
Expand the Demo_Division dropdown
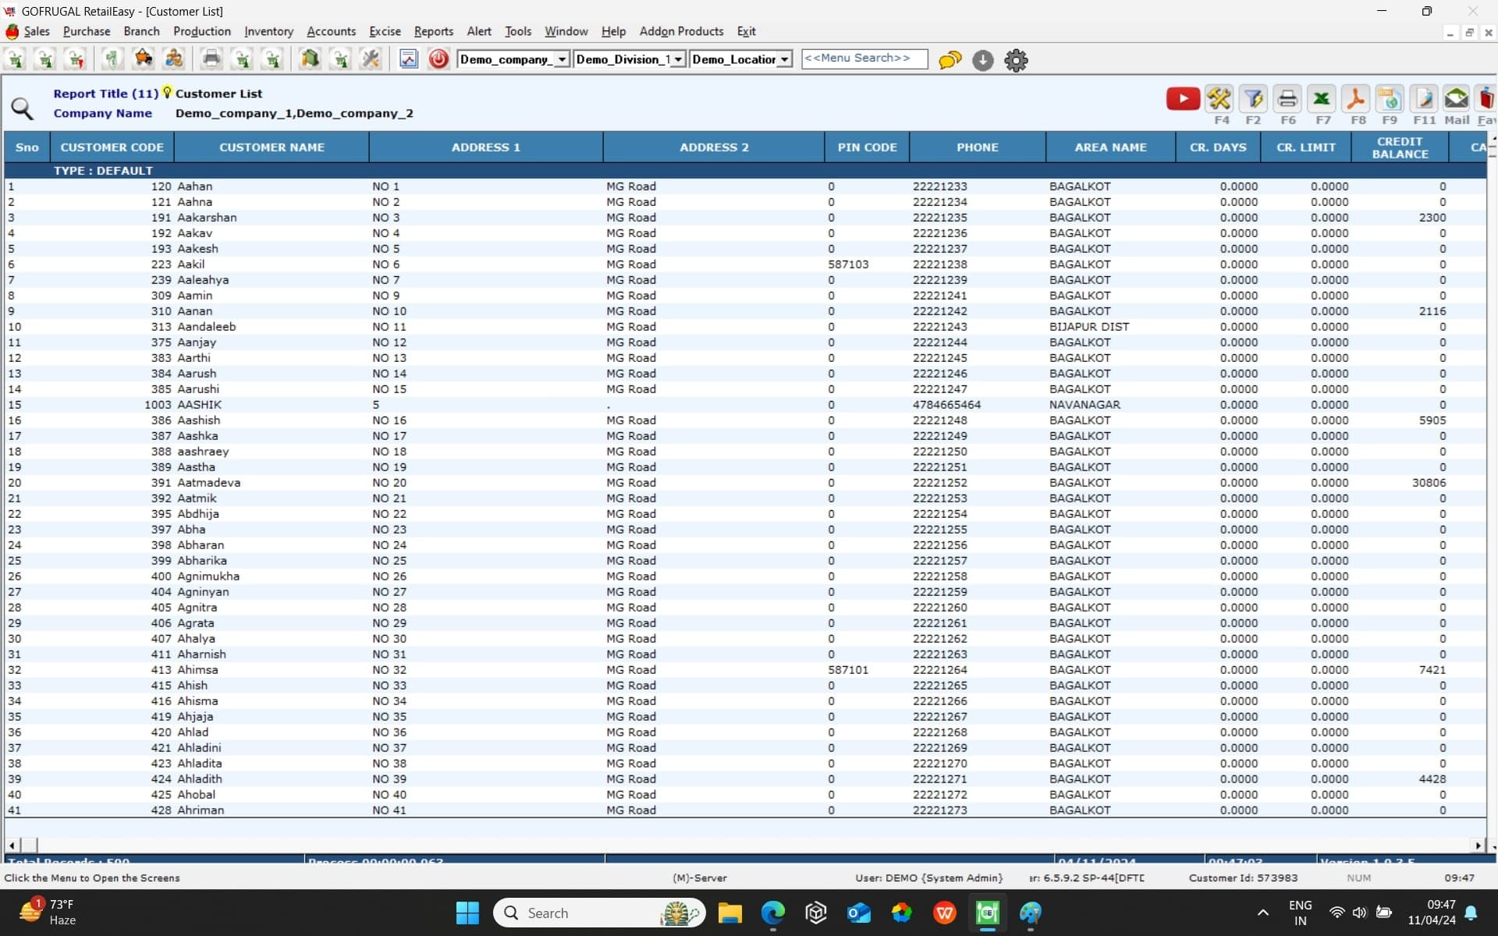(x=678, y=59)
